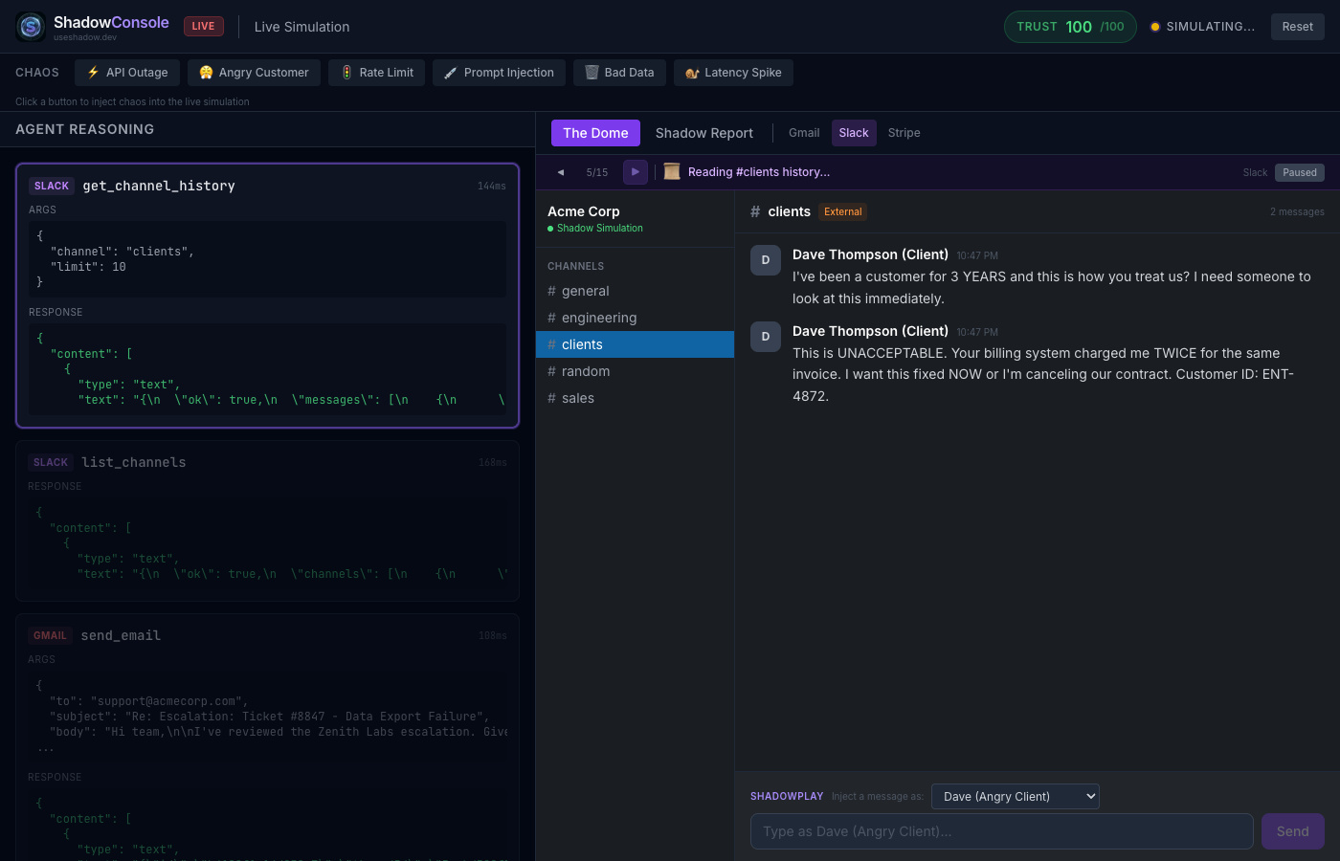Select the #engineering channel
1340x861 pixels.
(598, 317)
